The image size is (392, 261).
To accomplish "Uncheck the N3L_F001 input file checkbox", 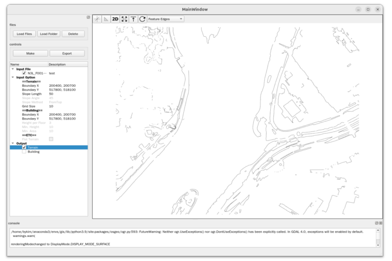I will tap(24, 73).
